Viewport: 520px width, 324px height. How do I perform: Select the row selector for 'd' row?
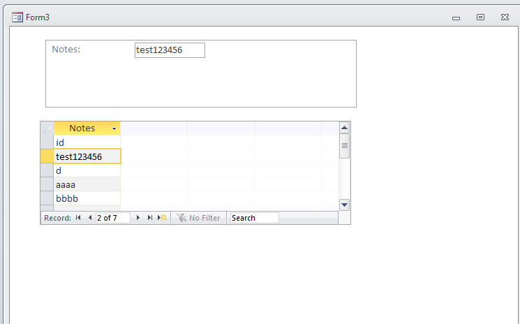tap(47, 170)
